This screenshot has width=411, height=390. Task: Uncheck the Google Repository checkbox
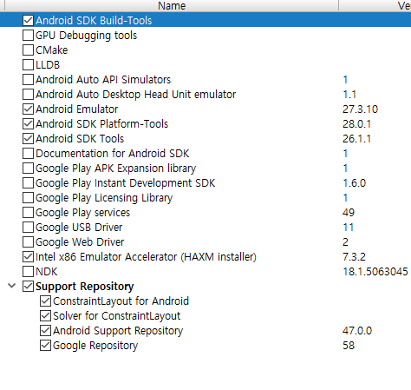pos(45,346)
